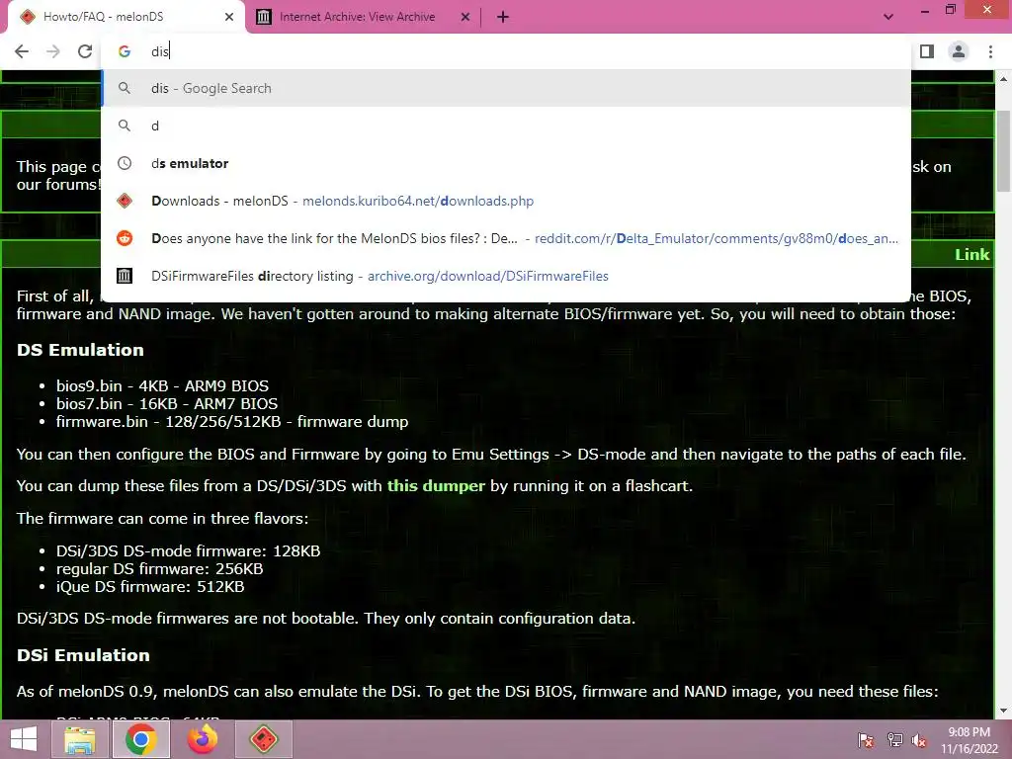Switch to Howto/FAQ - melonDS tab
The width and height of the screenshot is (1012, 759).
126,18
